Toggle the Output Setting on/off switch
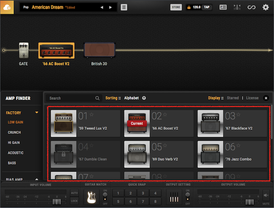Viewport: 274px width, 208px height. tap(188, 196)
